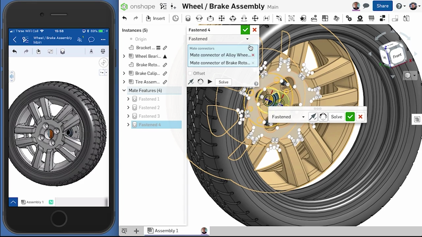This screenshot has width=422, height=237.
Task: Select the Revolute mate tool
Action: [199, 18]
